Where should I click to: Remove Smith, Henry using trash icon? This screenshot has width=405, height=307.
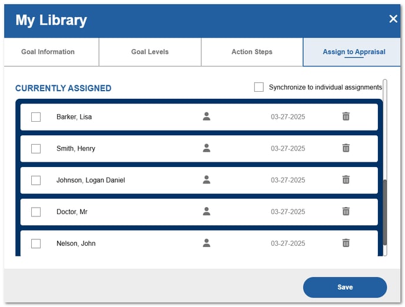point(346,148)
